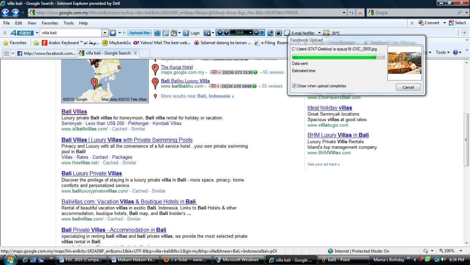Open the File menu
The width and height of the screenshot is (470, 265).
[x=6, y=23]
